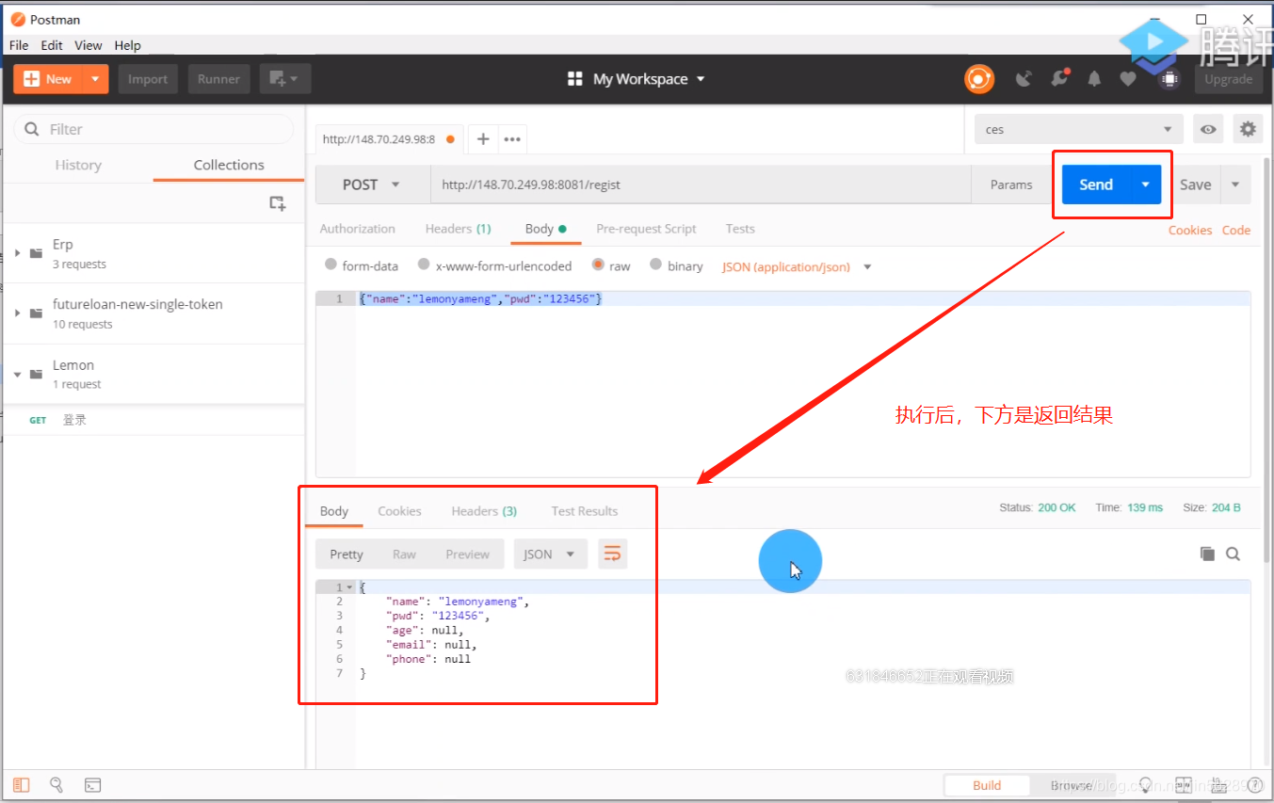This screenshot has width=1274, height=803.
Task: Click the Send button
Action: 1096,185
